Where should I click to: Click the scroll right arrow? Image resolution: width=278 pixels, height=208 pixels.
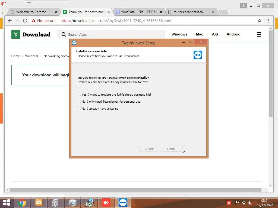266,190
